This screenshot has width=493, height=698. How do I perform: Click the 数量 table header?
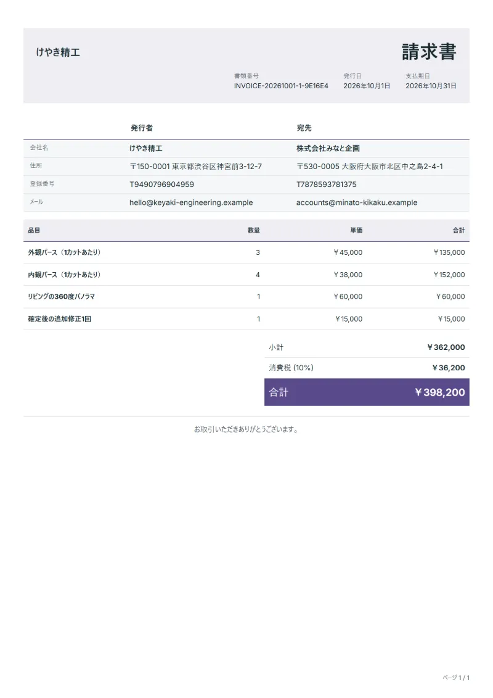[254, 231]
